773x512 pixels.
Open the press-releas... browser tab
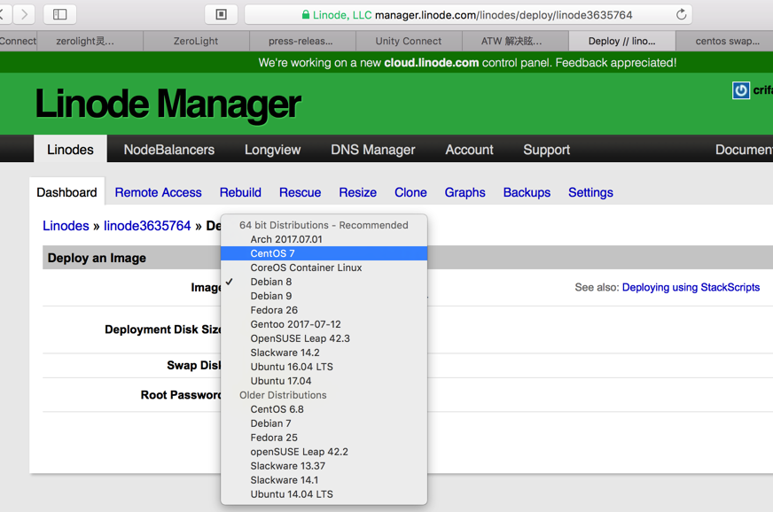click(301, 41)
